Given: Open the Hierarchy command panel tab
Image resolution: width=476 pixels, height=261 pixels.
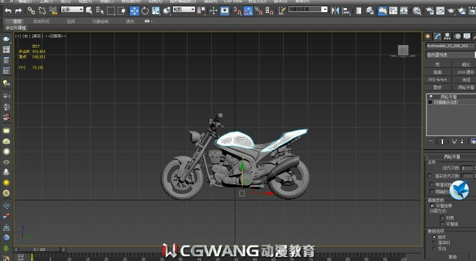Looking at the screenshot, I should coord(447,37).
